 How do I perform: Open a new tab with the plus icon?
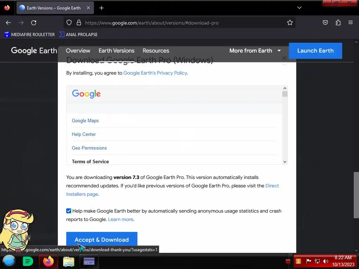[x=101, y=8]
